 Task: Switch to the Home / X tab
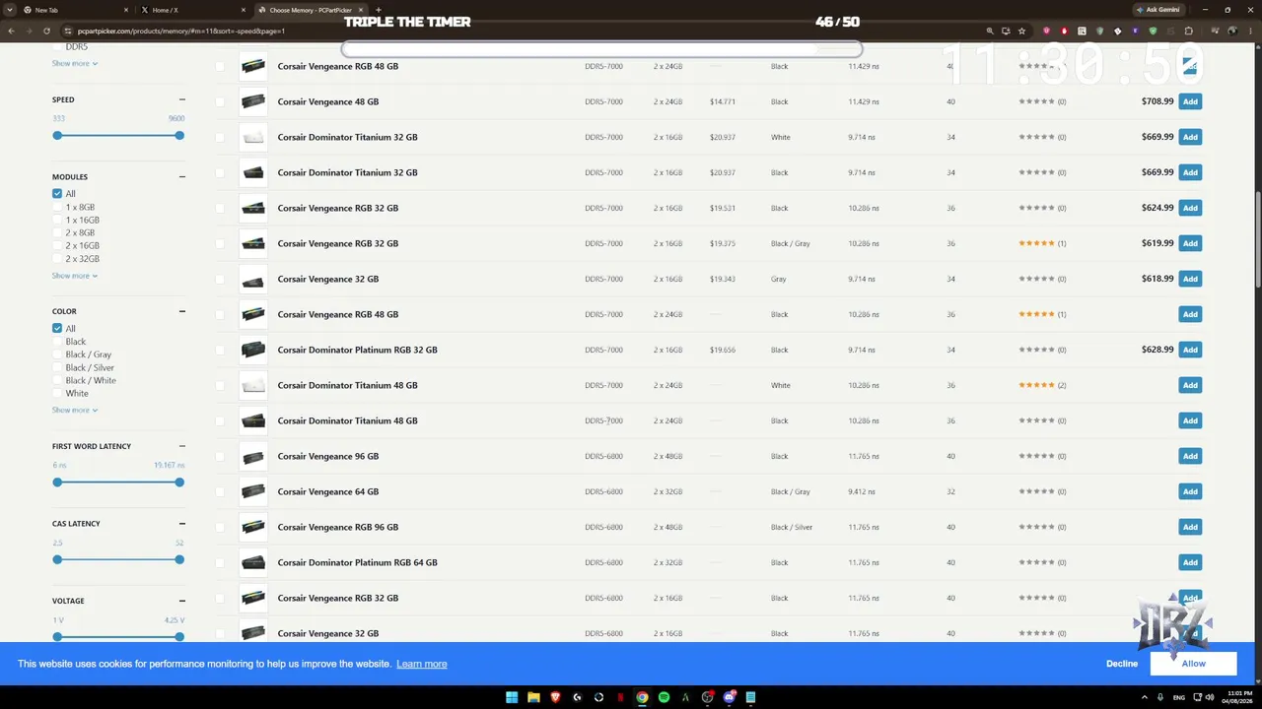point(191,10)
